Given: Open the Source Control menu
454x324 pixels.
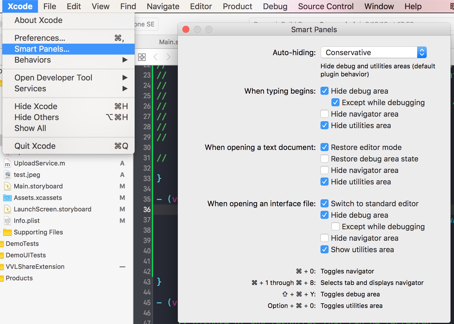Looking at the screenshot, I should [326, 6].
